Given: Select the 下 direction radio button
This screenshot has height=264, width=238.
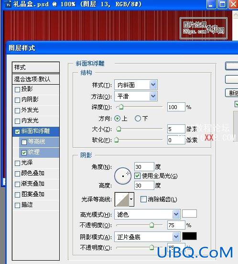Looking at the screenshot, I should click(x=138, y=119).
